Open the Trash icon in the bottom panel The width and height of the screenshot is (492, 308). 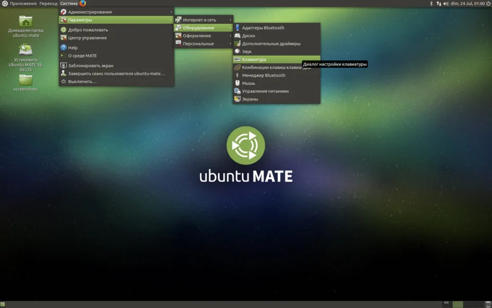coord(486,304)
